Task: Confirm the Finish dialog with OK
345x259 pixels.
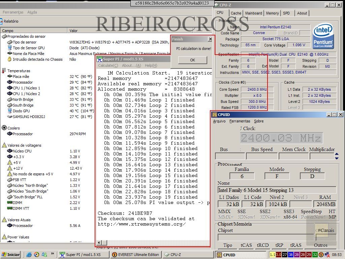Action: [192, 60]
